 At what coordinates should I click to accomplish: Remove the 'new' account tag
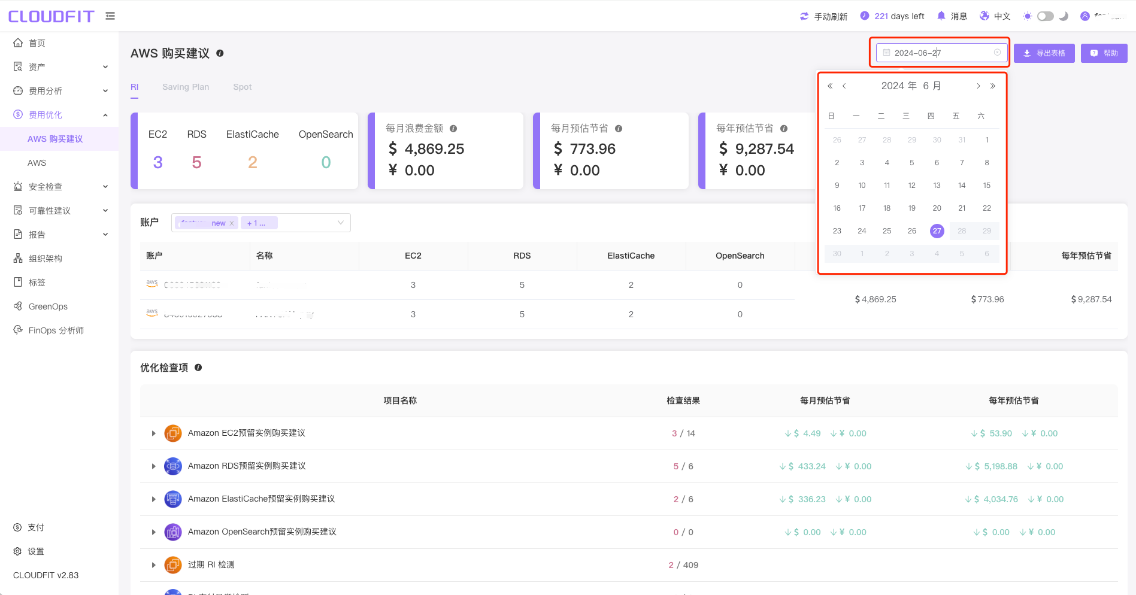[232, 223]
